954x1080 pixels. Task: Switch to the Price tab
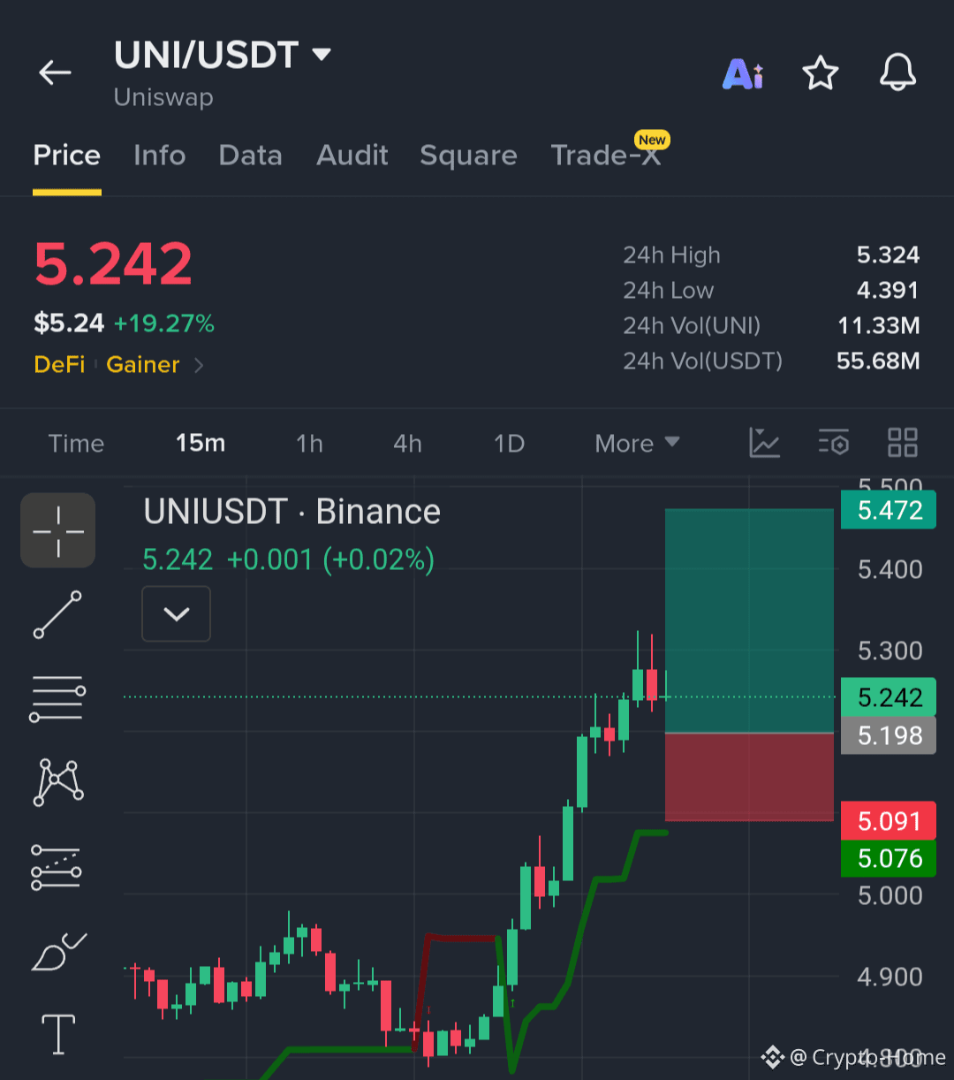pyautogui.click(x=67, y=156)
